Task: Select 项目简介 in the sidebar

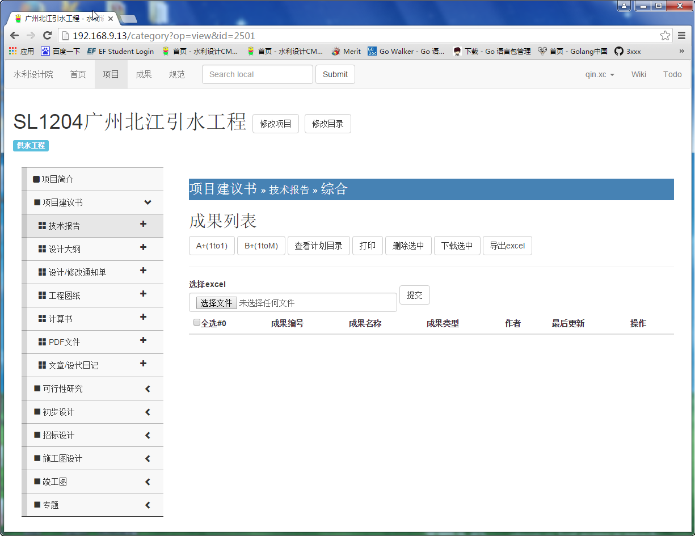Action: point(92,179)
